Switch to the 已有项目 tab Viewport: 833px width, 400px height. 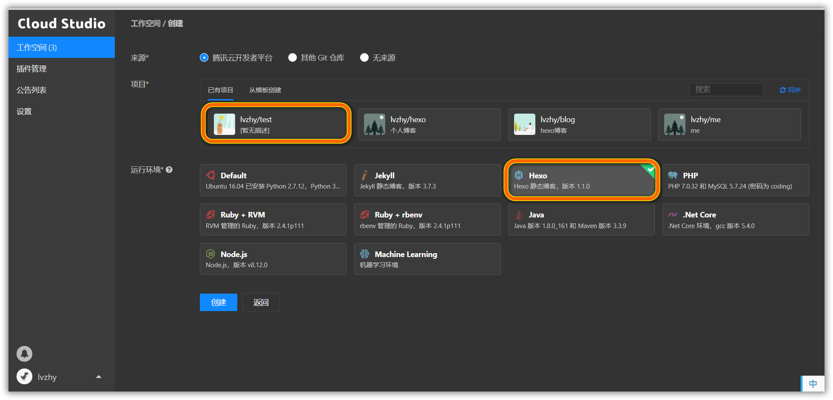(220, 90)
